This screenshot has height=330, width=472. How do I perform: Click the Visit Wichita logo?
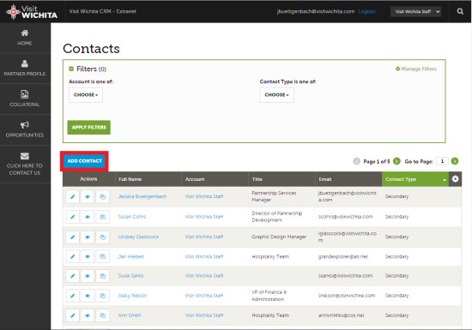tap(32, 12)
